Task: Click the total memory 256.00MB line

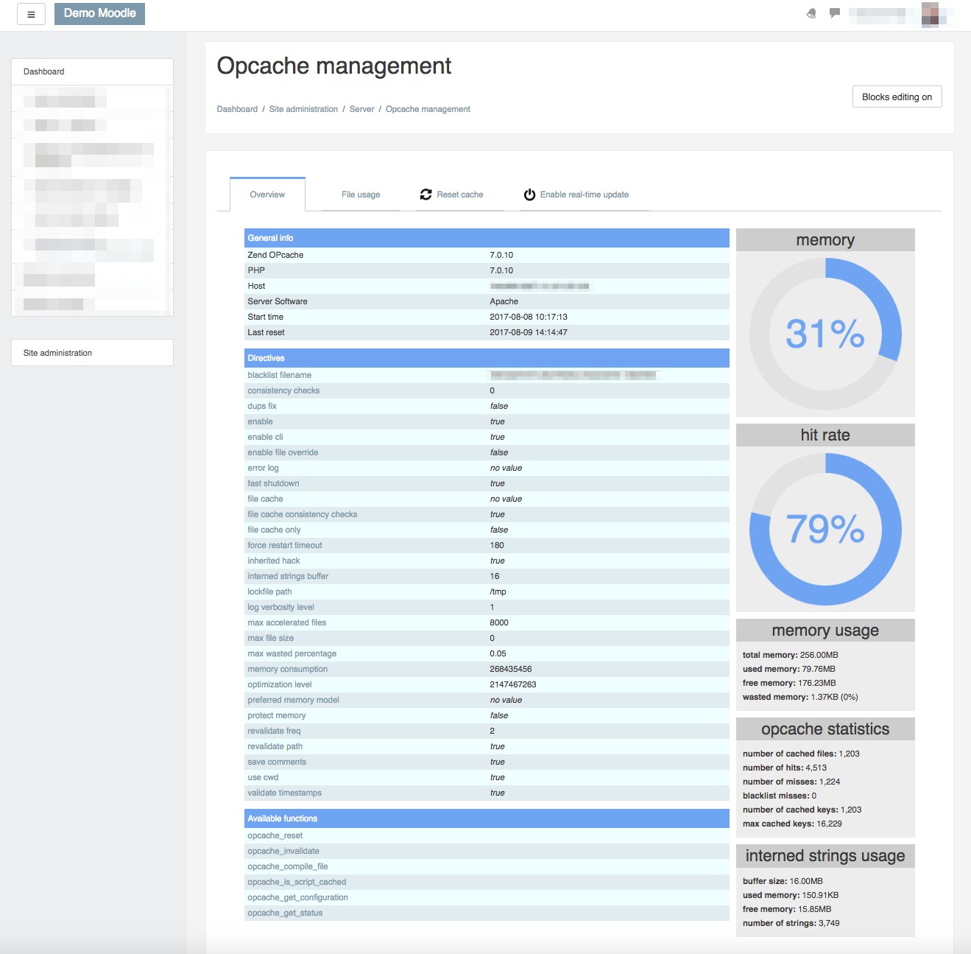Action: 791,655
